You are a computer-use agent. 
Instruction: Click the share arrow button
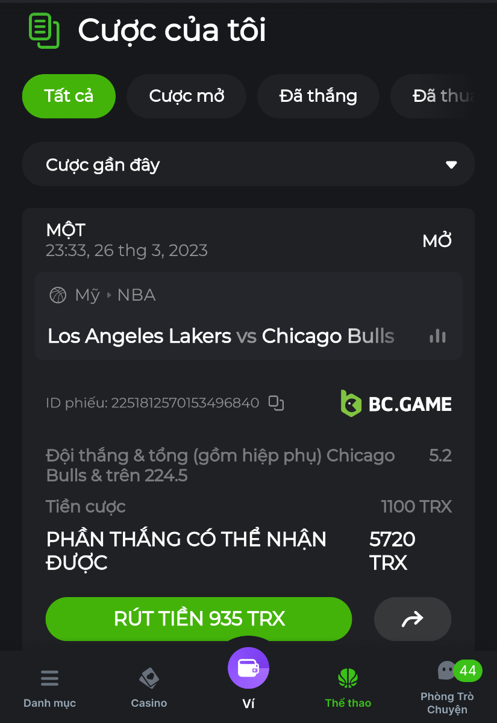413,619
